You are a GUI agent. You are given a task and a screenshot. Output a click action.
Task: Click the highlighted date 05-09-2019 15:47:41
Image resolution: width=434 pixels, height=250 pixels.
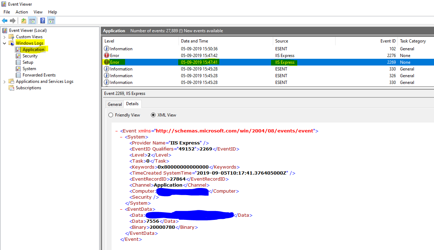point(199,62)
